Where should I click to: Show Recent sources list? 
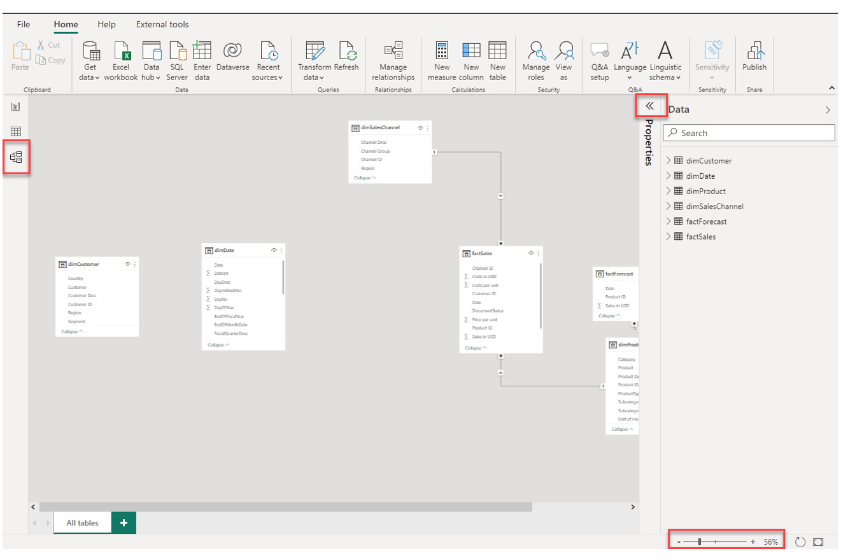[x=268, y=62]
